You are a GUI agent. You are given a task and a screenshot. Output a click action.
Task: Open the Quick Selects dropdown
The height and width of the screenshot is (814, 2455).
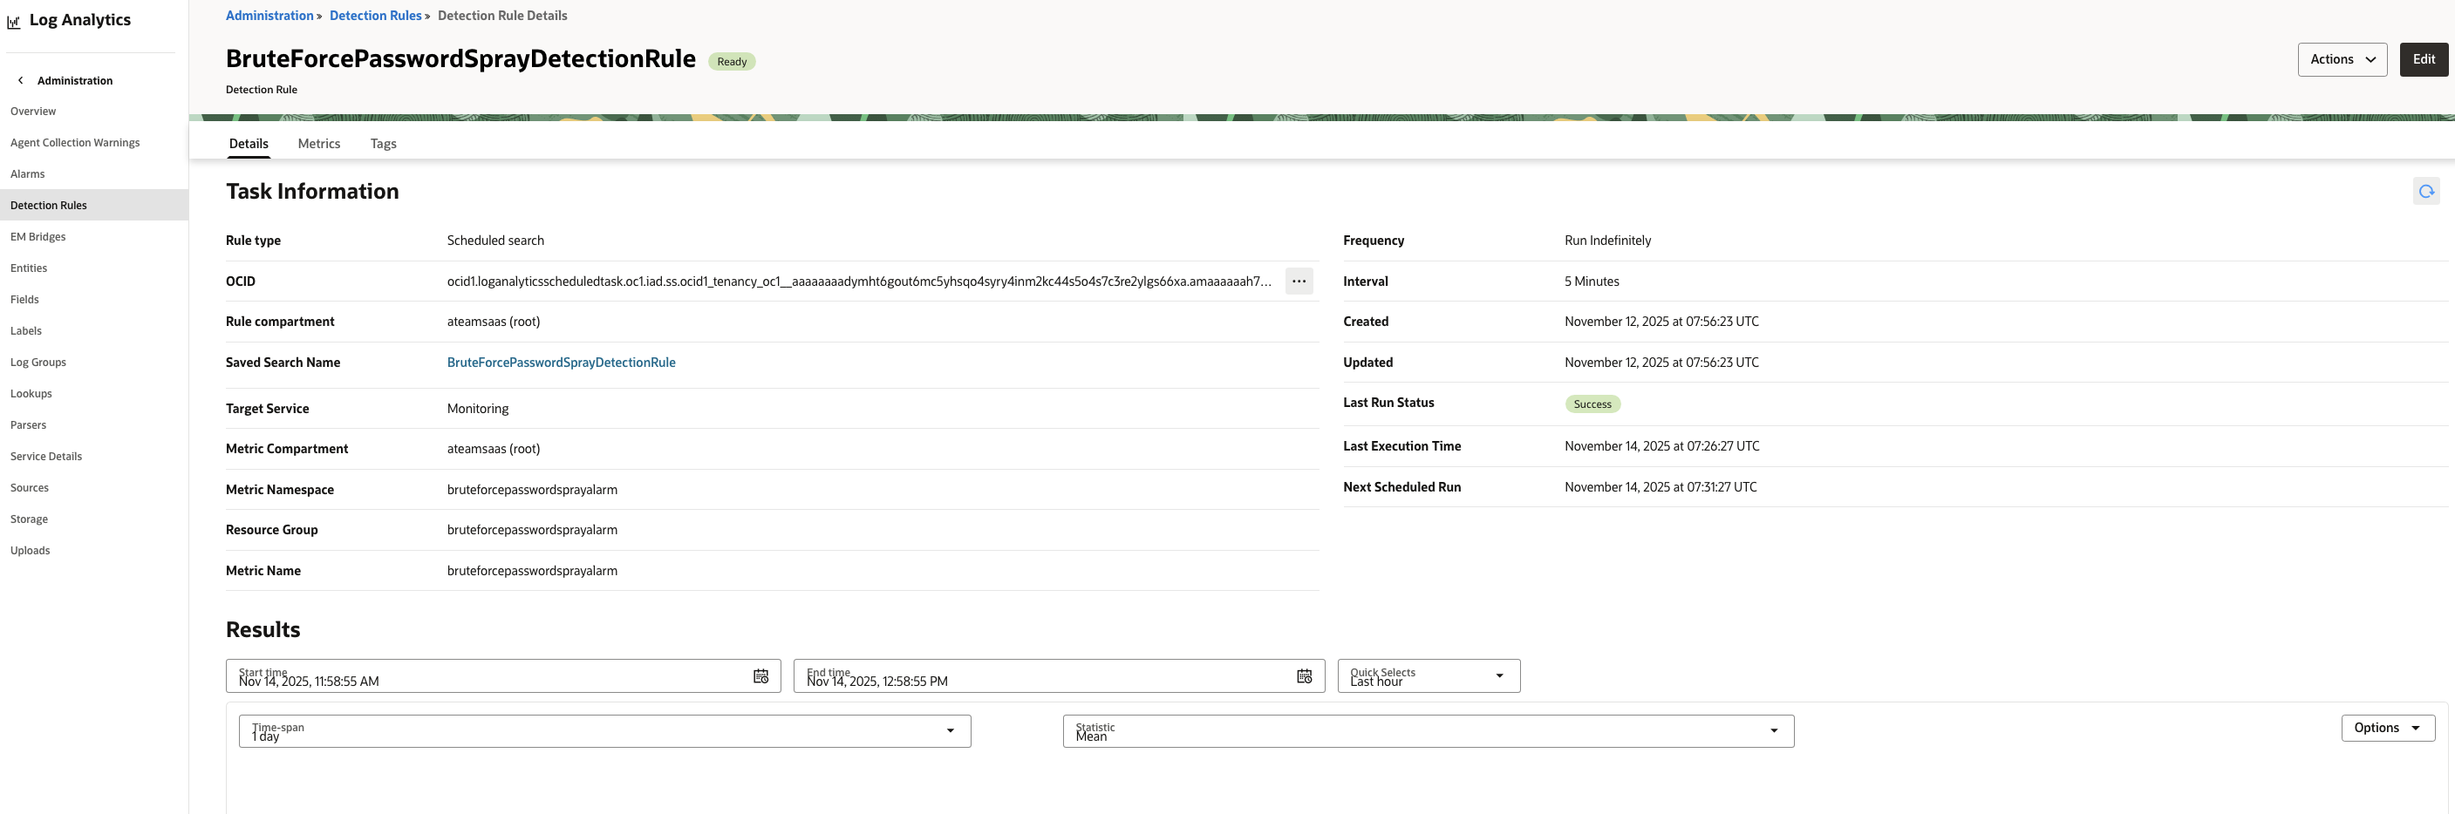[1429, 676]
